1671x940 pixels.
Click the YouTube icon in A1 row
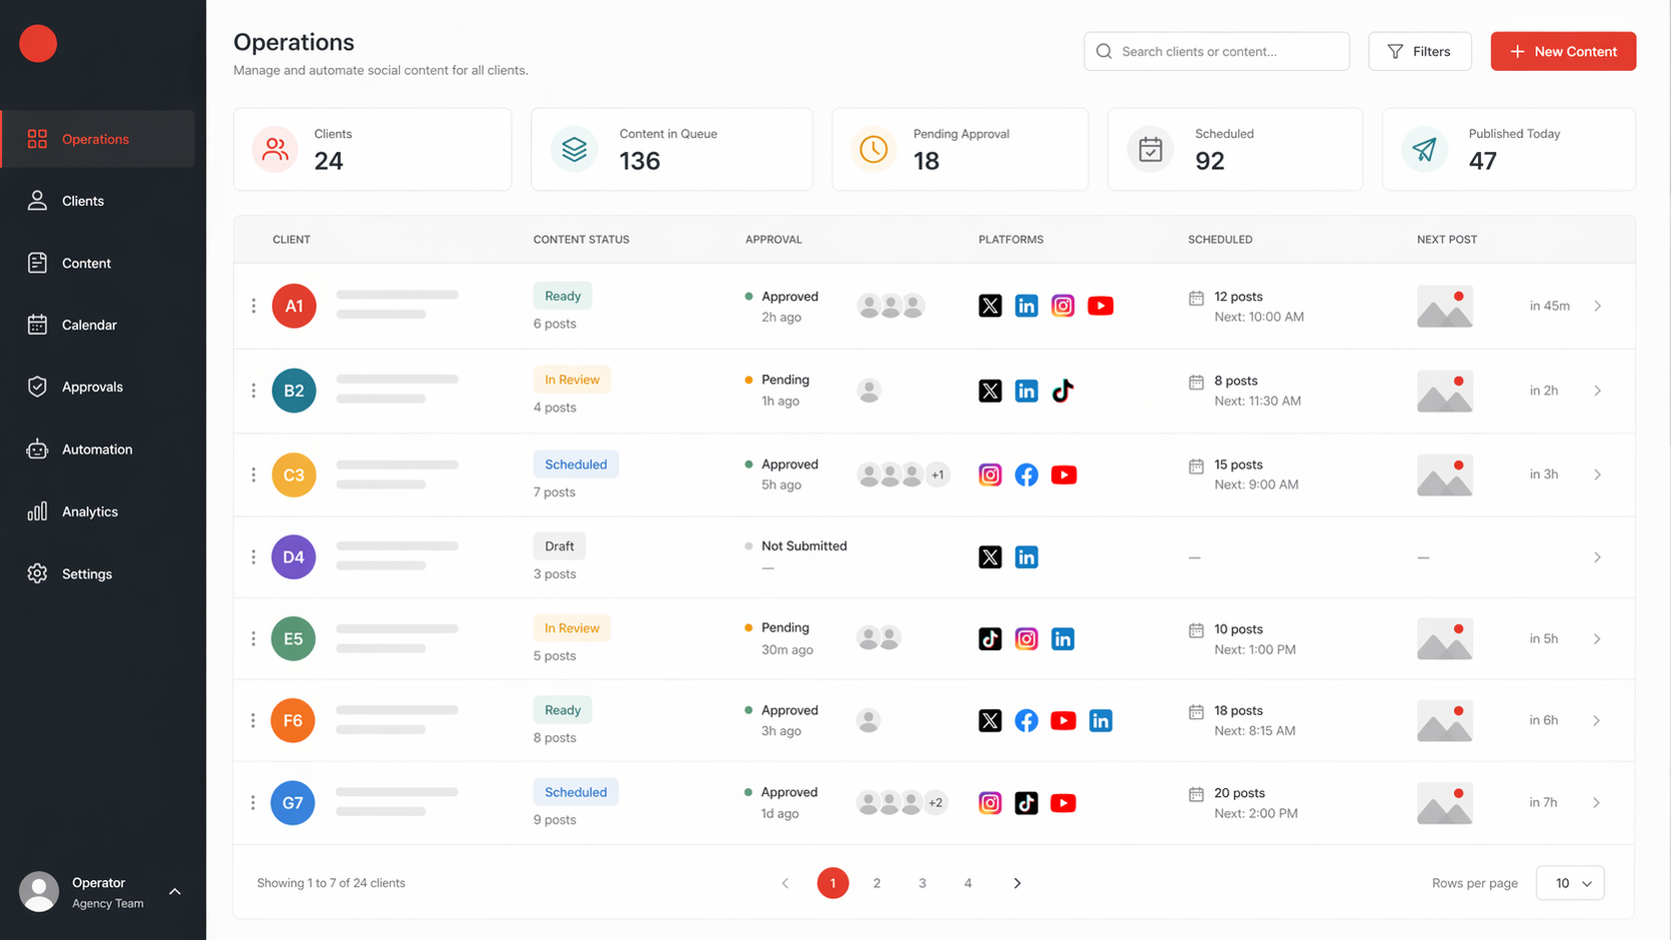tap(1100, 306)
